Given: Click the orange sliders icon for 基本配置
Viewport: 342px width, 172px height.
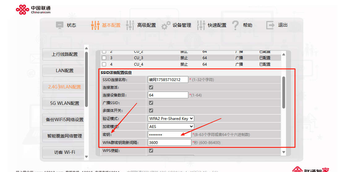Looking at the screenshot, I should (95, 25).
